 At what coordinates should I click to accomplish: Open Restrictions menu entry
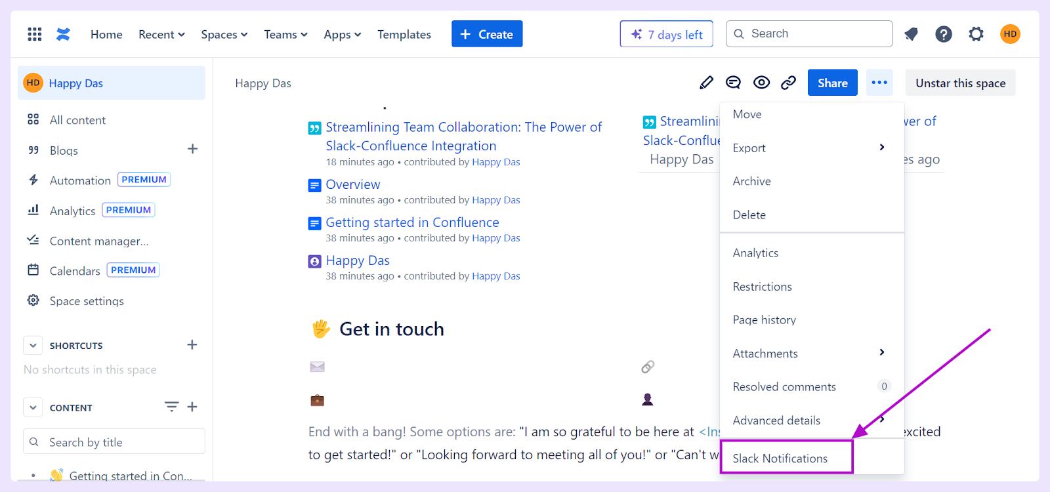click(x=812, y=287)
